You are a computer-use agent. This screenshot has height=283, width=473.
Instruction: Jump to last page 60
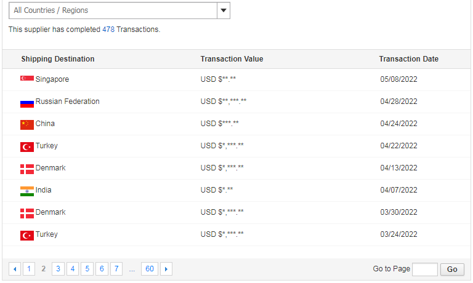(150, 269)
